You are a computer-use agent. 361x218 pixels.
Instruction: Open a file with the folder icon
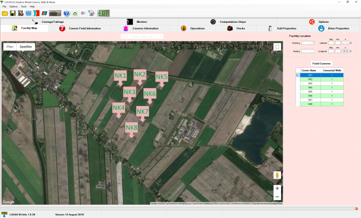pyautogui.click(x=5, y=13)
